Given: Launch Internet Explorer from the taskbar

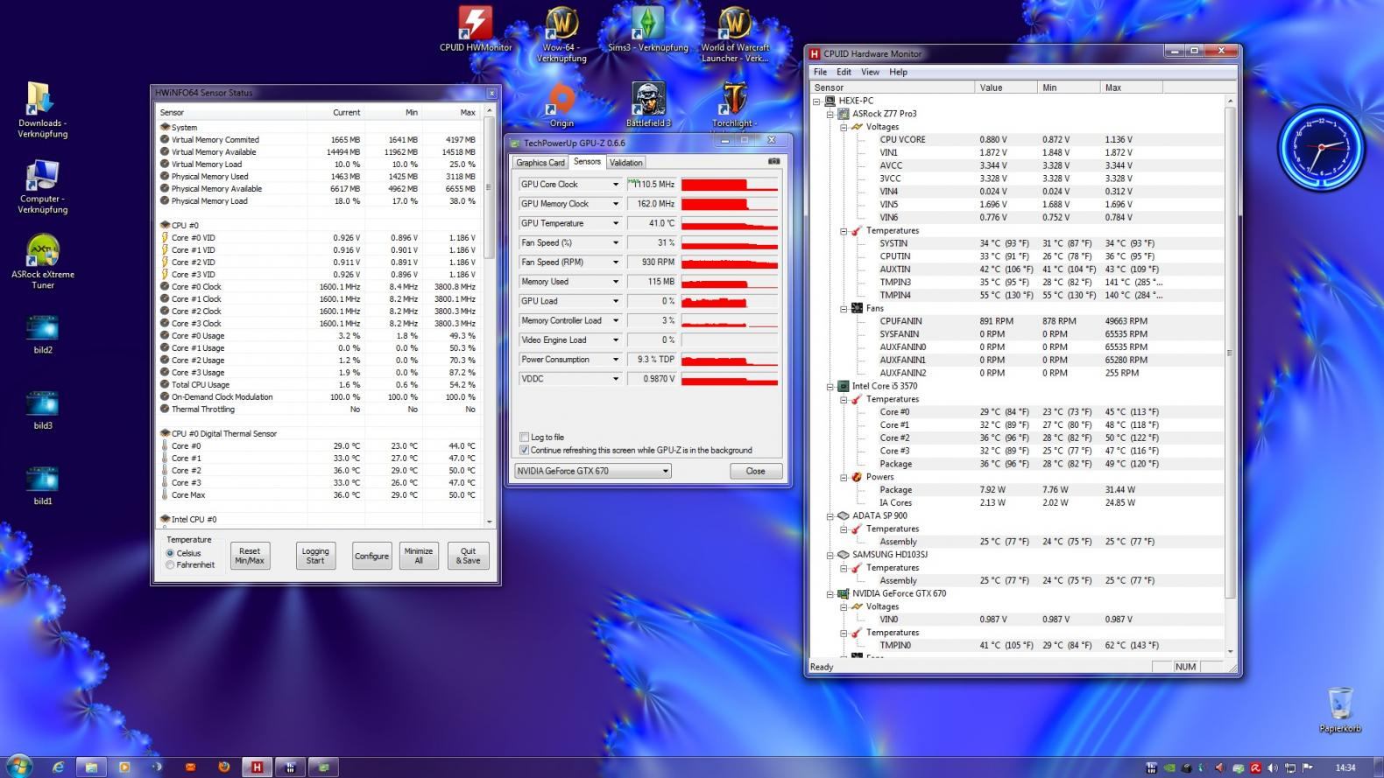Looking at the screenshot, I should pos(58,767).
